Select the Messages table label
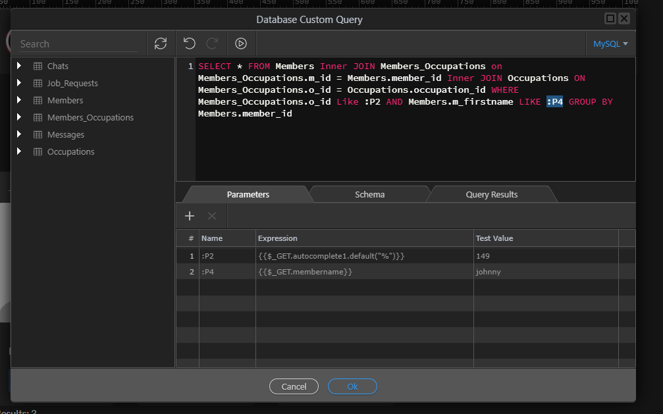Image resolution: width=663 pixels, height=414 pixels. pyautogui.click(x=66, y=134)
